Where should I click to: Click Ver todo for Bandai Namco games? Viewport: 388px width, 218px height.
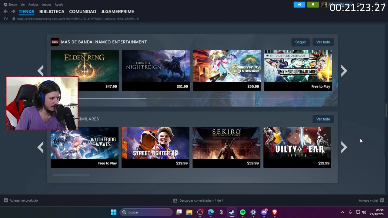323,42
